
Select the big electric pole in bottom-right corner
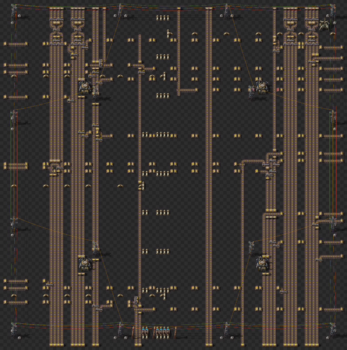pos(333,329)
